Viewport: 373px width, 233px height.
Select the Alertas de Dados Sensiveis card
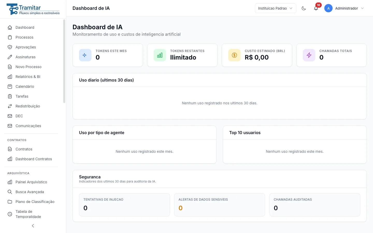click(x=220, y=205)
